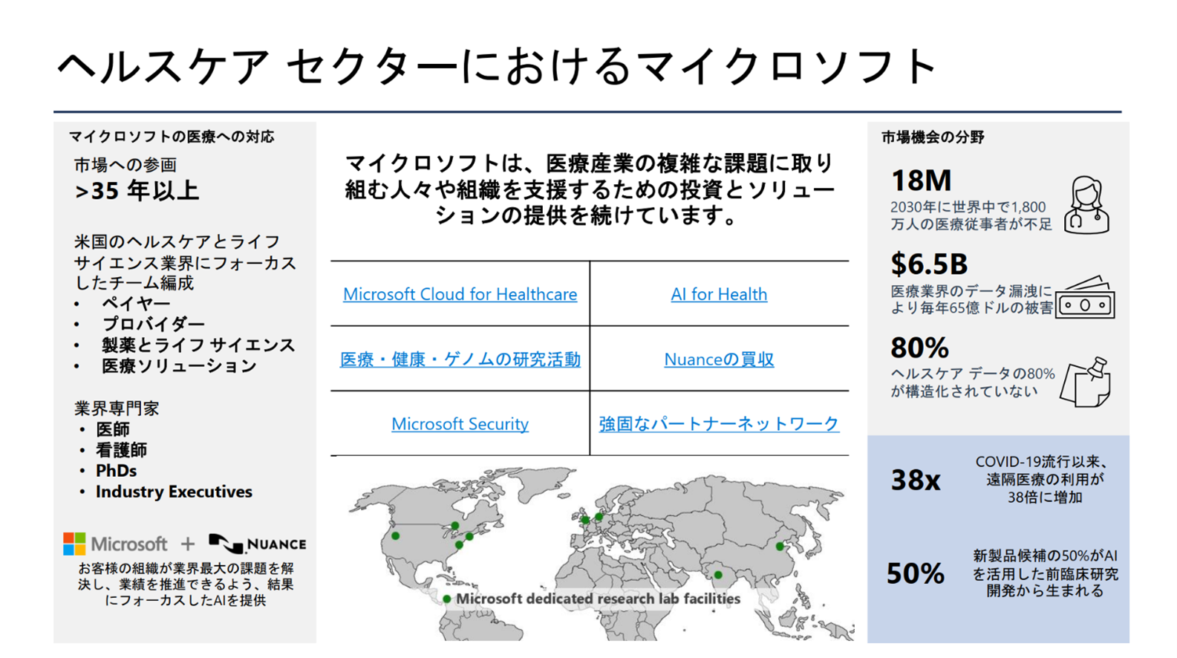Follow the 強固なパートナーネットワーク link

[x=719, y=424]
